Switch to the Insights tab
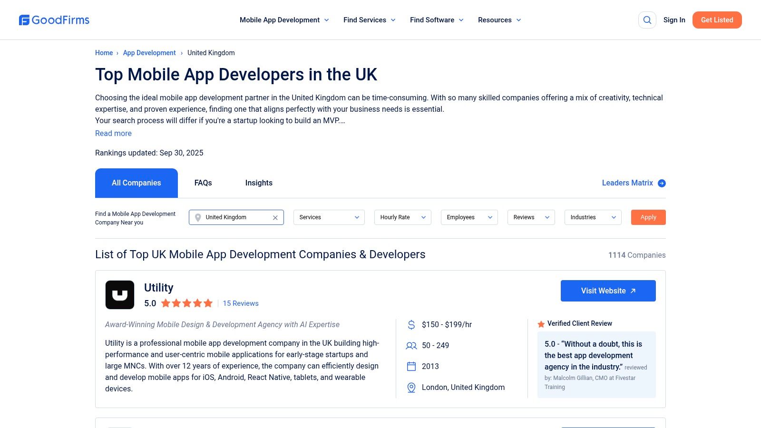The height and width of the screenshot is (428, 761). coord(259,183)
